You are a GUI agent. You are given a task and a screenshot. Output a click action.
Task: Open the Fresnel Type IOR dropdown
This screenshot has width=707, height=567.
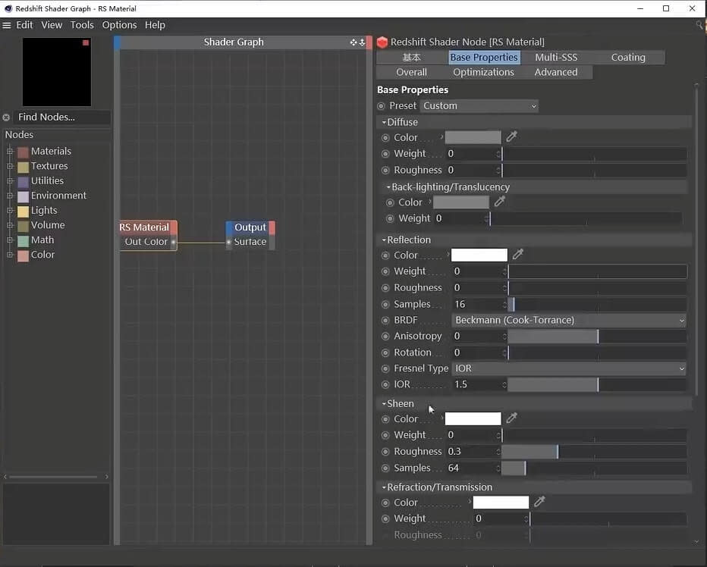coord(569,368)
